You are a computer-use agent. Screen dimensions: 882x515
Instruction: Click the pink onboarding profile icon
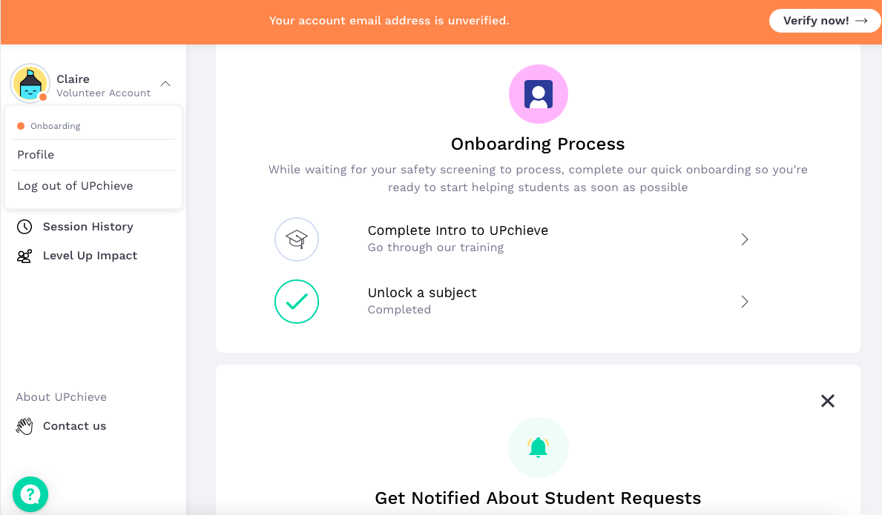coord(538,94)
